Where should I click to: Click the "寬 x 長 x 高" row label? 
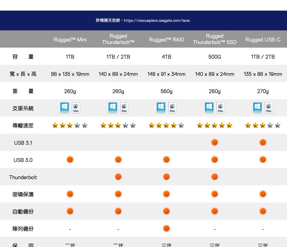(x=23, y=74)
